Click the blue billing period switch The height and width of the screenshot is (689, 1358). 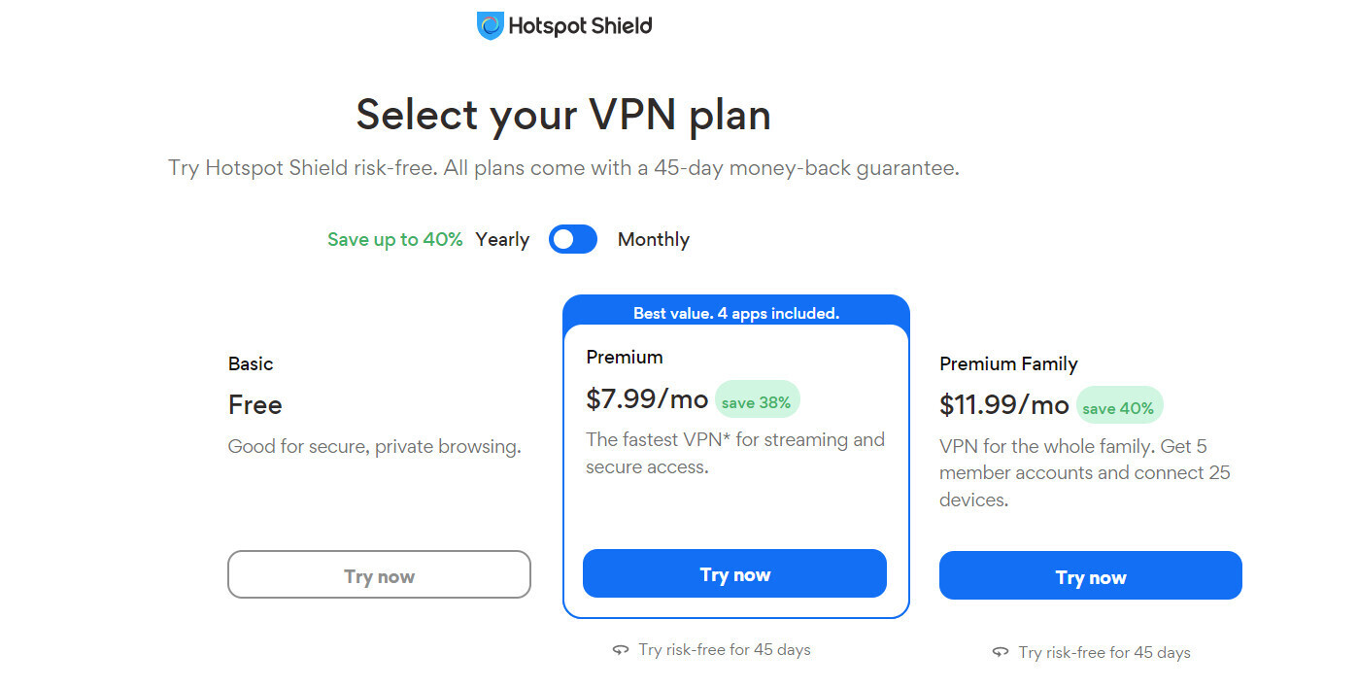tap(572, 239)
